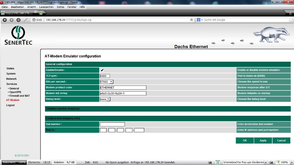
Task: Open the Bits per second dropdown
Action: pos(107,82)
